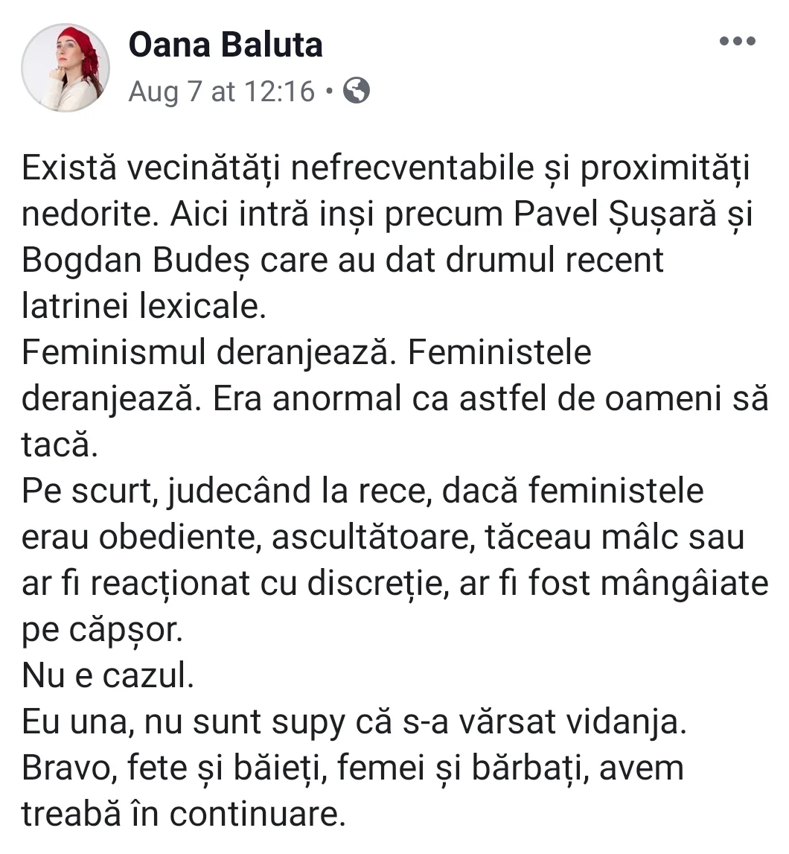
Task: Open the Oana Baluta profile name link
Action: (226, 45)
